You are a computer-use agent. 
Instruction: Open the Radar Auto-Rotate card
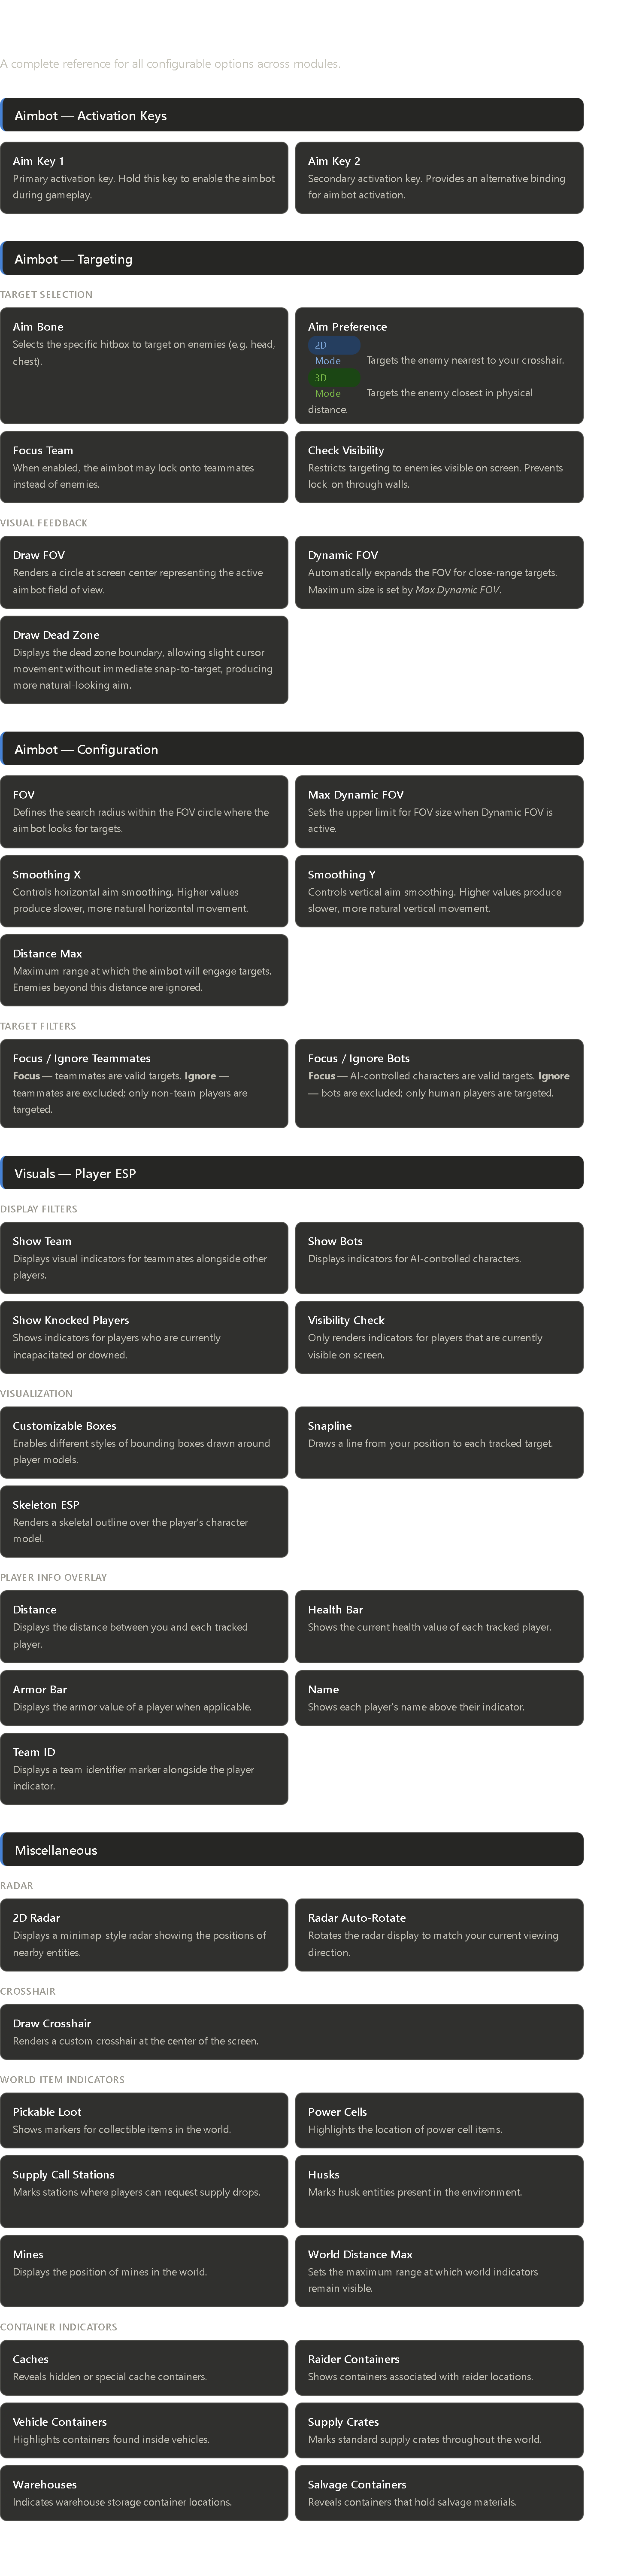coord(439,1935)
